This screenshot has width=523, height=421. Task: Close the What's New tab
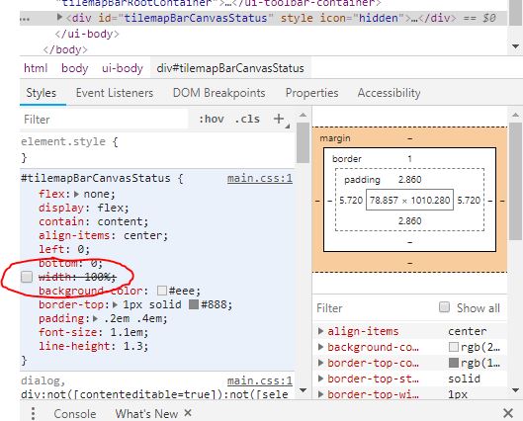tap(188, 413)
